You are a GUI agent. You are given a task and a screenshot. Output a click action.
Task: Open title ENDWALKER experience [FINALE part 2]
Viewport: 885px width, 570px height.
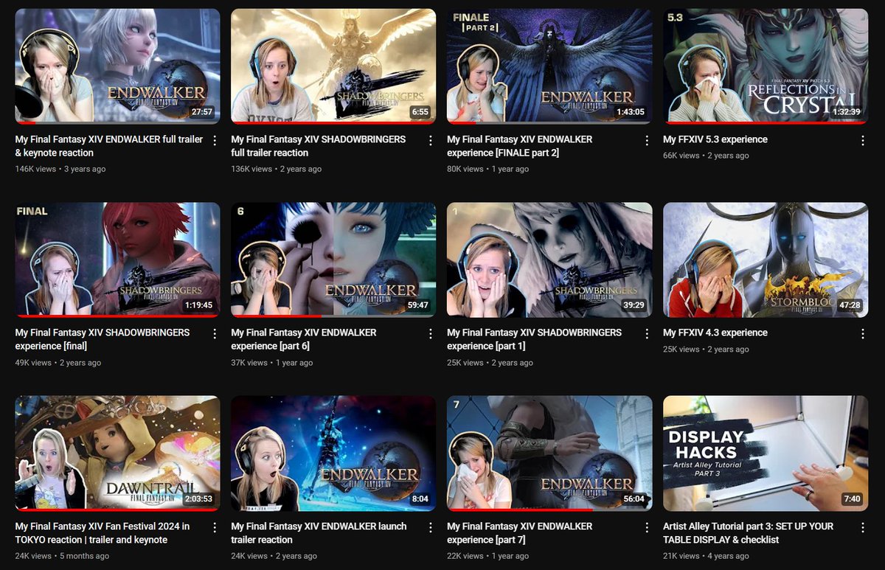click(520, 146)
